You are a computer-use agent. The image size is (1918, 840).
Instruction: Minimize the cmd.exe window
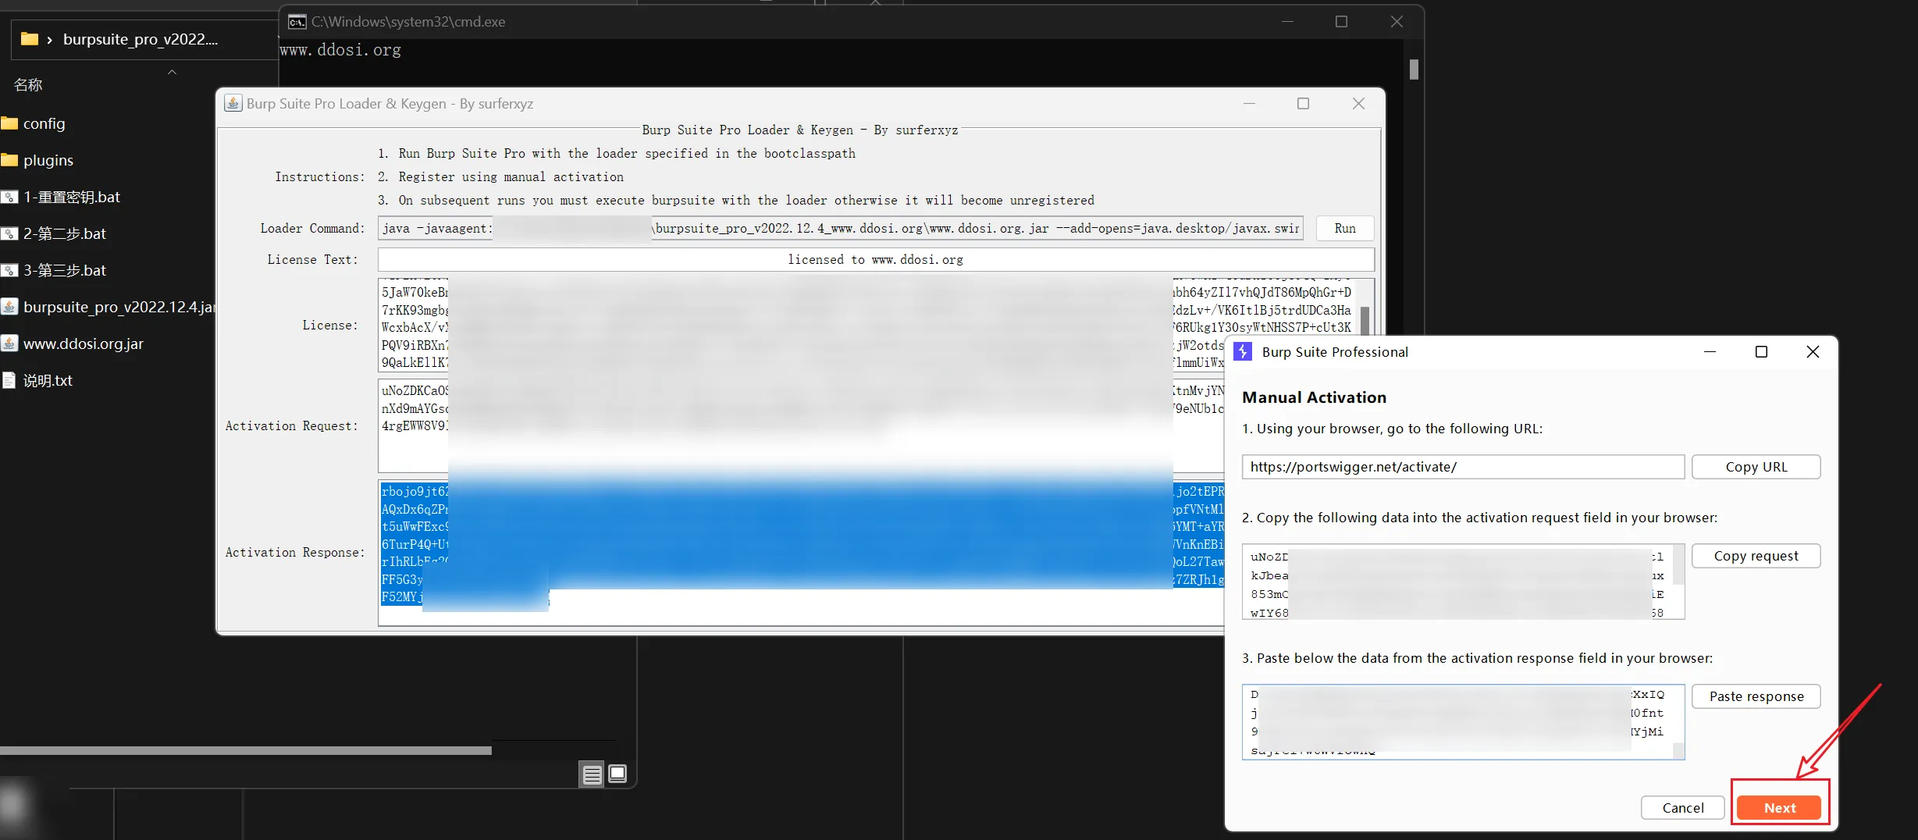tap(1288, 21)
